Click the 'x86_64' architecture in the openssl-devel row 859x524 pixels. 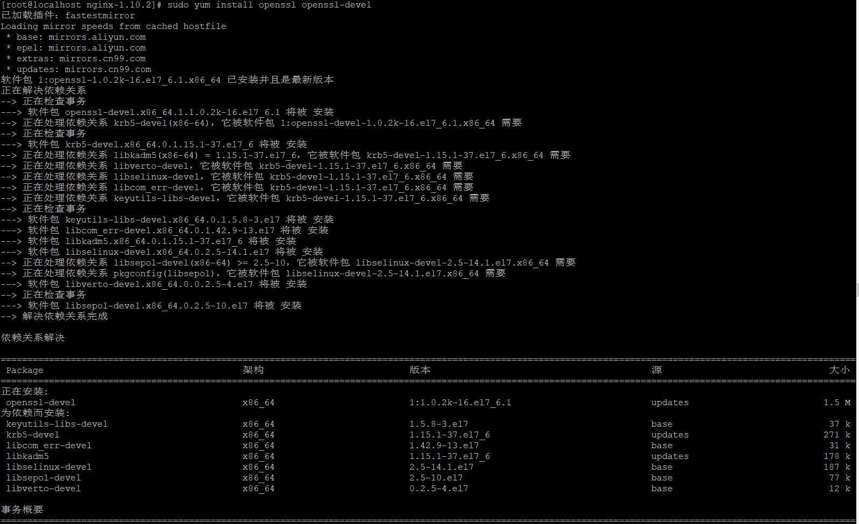coord(259,403)
